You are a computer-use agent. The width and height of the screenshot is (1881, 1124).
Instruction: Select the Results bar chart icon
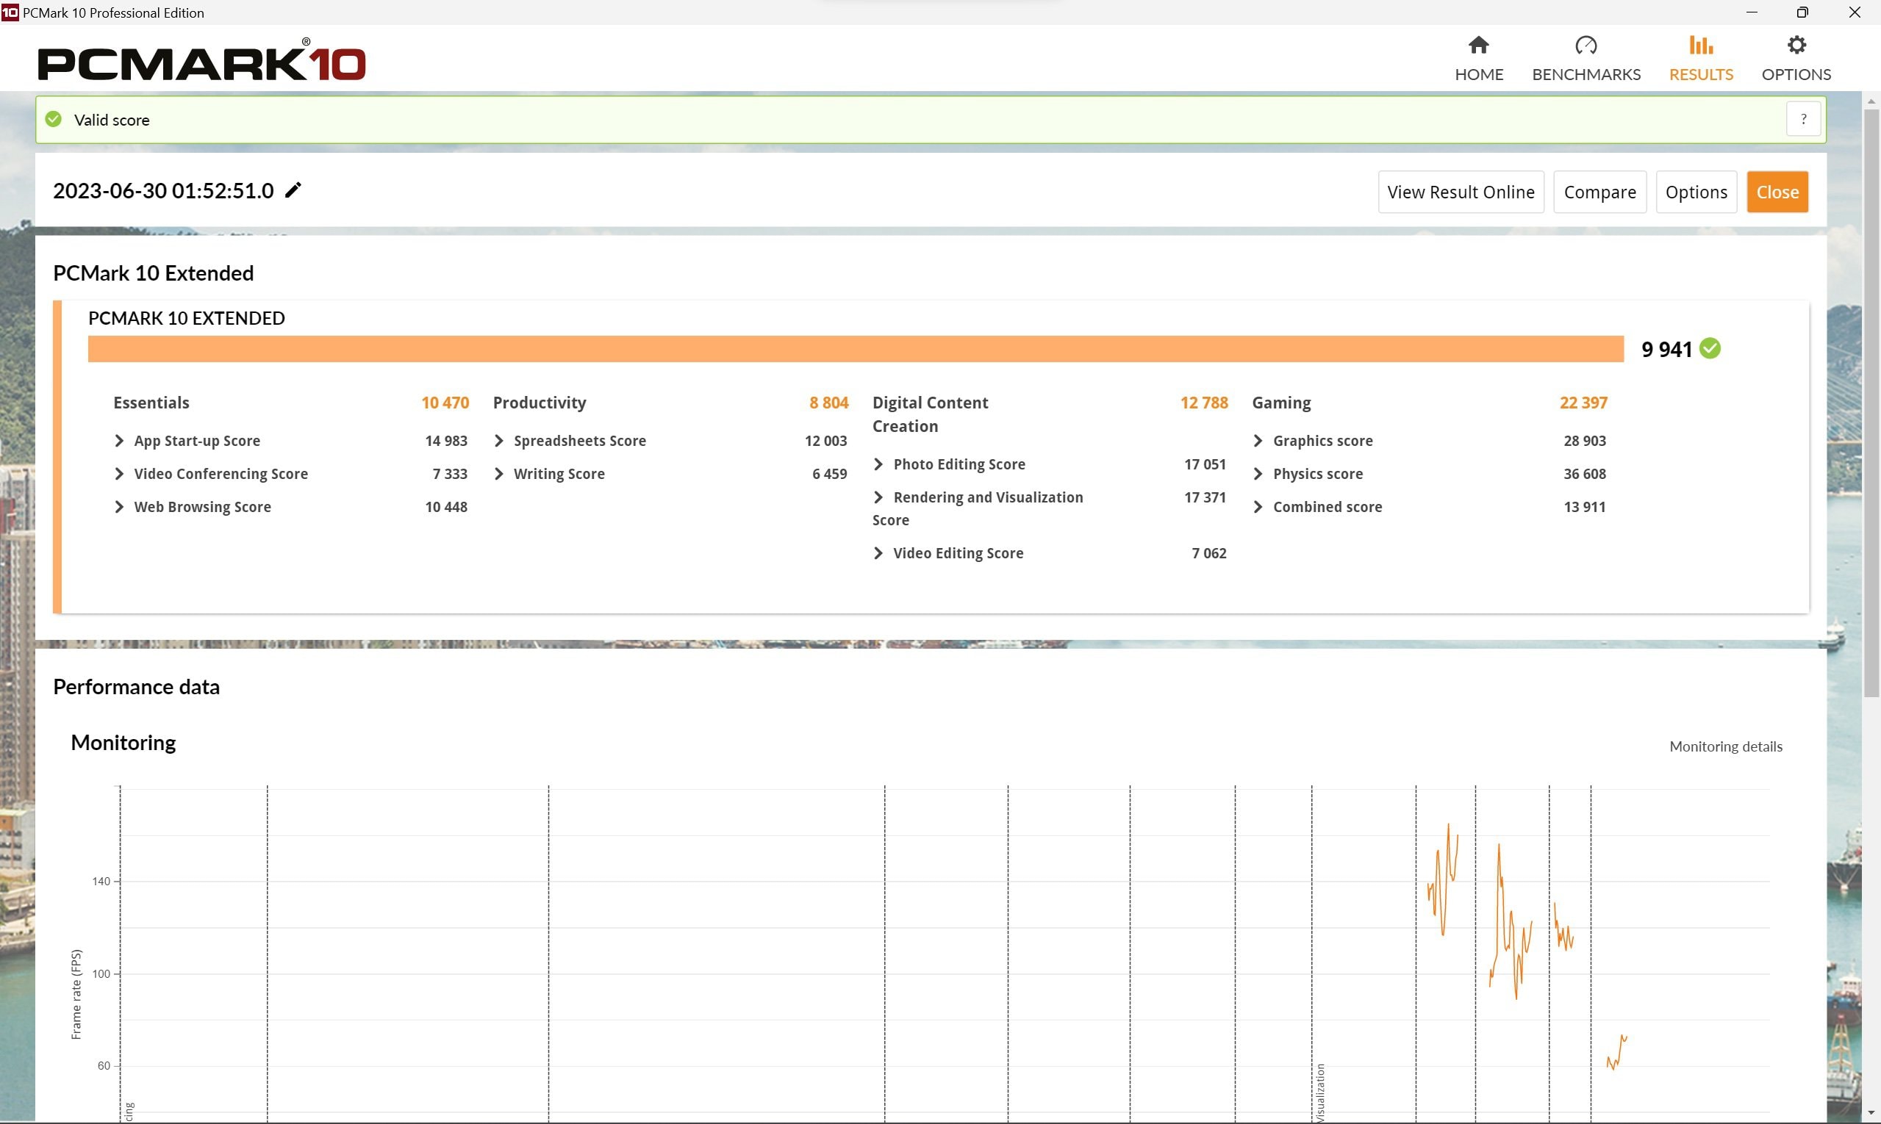click(x=1700, y=44)
